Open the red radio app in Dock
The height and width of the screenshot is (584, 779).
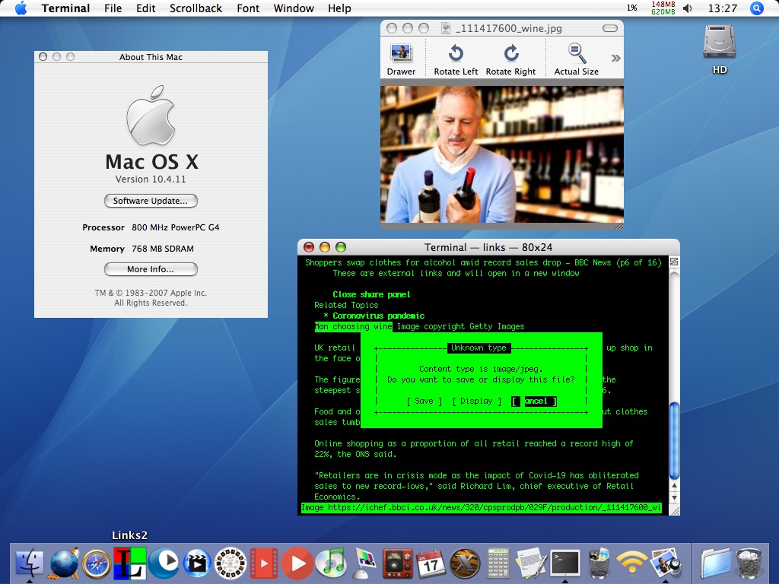pos(397,563)
